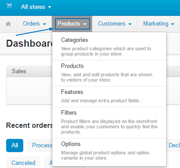Screen dimensions: 180x168
Task: Expand the Marketing menu
Action: coord(158,24)
